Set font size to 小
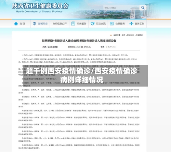Image resolution: width=171 pixels, height=152 pixels. click(113, 47)
